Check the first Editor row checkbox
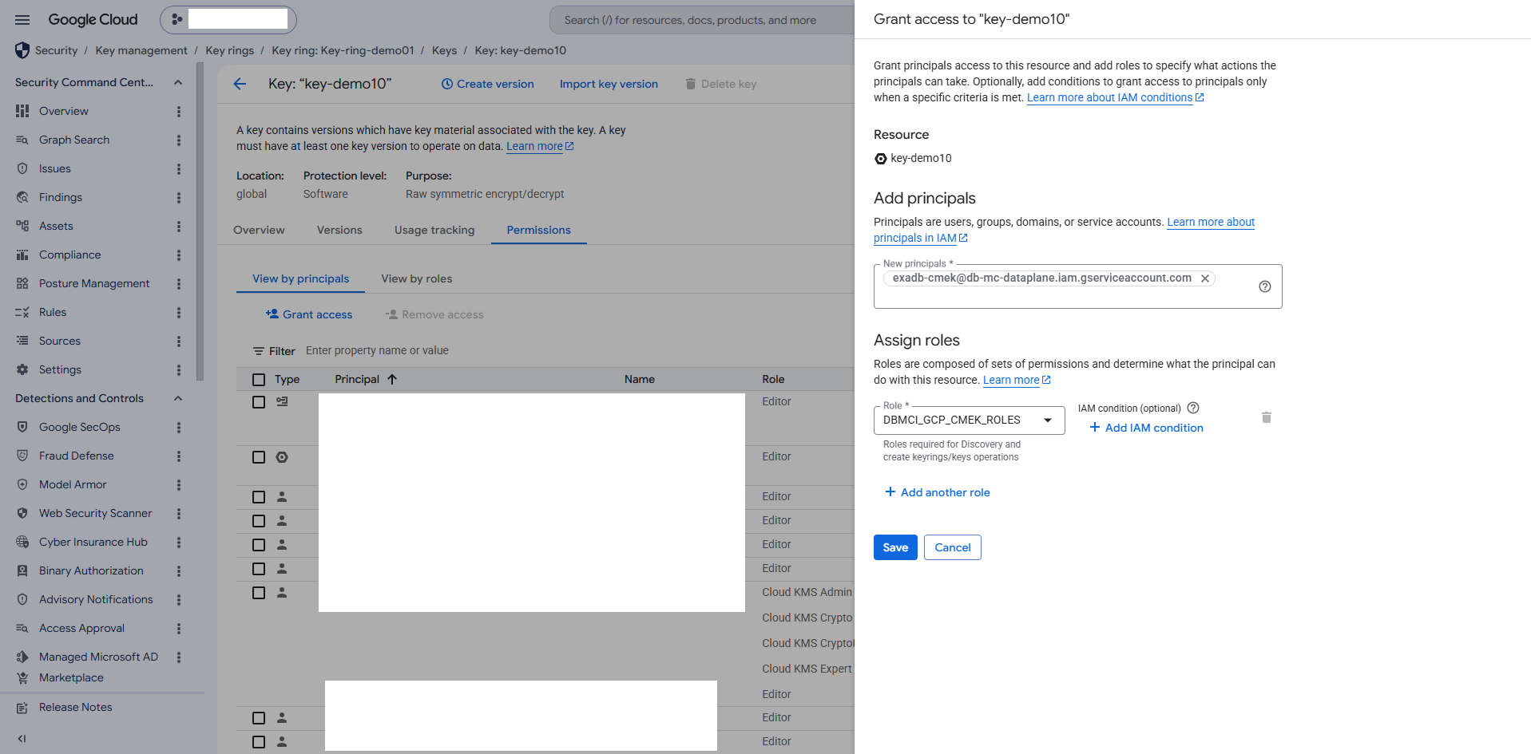 259,402
